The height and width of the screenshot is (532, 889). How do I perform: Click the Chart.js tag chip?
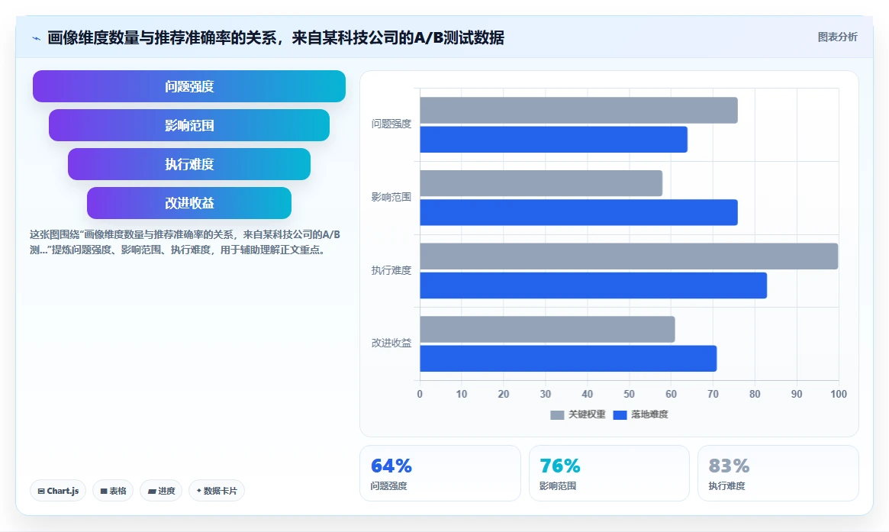pyautogui.click(x=58, y=491)
